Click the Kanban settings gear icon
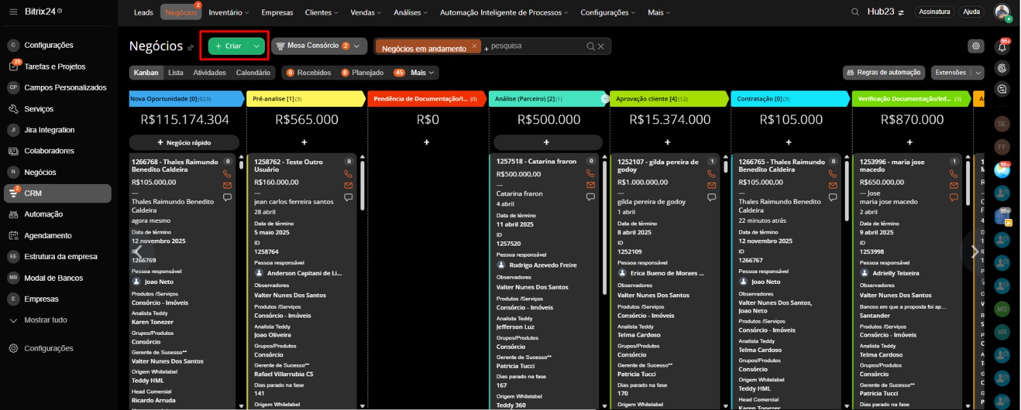The image size is (1021, 410). (975, 46)
